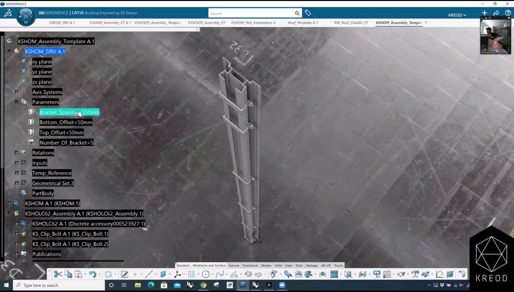The image size is (514, 292).
Task: Open the Positioned Sketch tool
Action: pos(124,274)
